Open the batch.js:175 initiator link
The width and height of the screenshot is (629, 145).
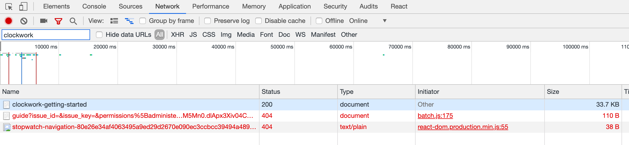point(435,116)
